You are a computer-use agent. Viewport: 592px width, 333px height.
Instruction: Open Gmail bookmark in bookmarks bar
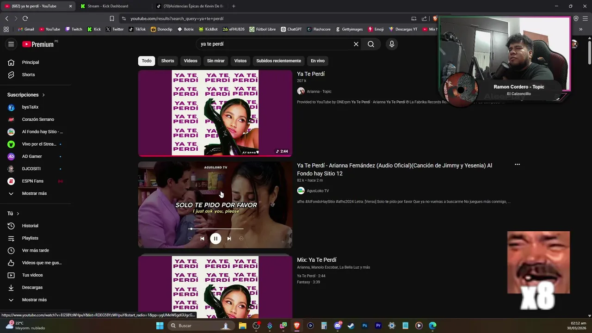click(x=26, y=29)
